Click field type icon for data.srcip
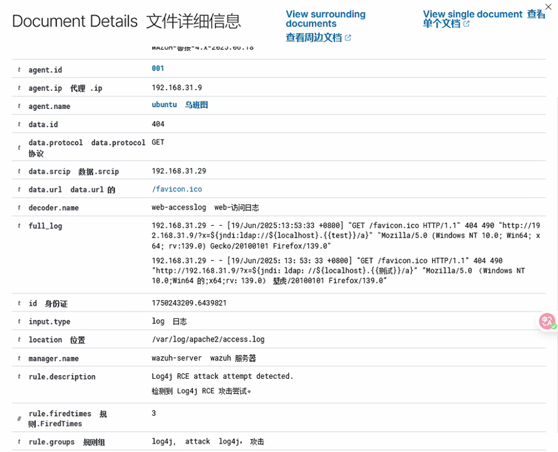558x452 pixels. (x=19, y=171)
